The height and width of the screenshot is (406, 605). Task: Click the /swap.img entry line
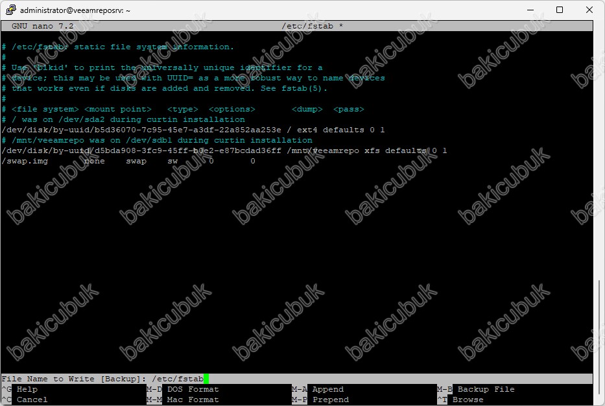click(128, 161)
